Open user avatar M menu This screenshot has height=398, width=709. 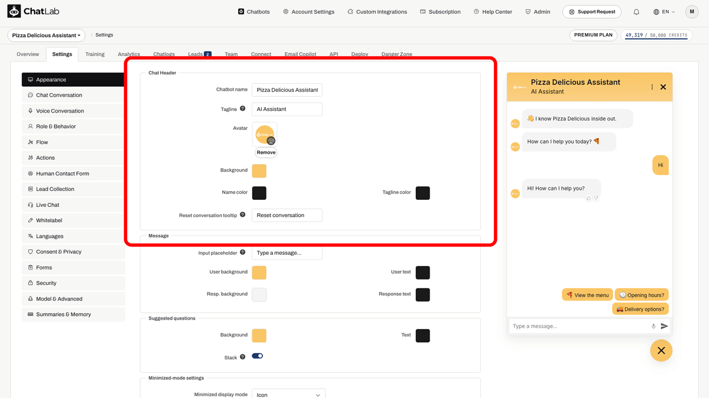(x=692, y=12)
